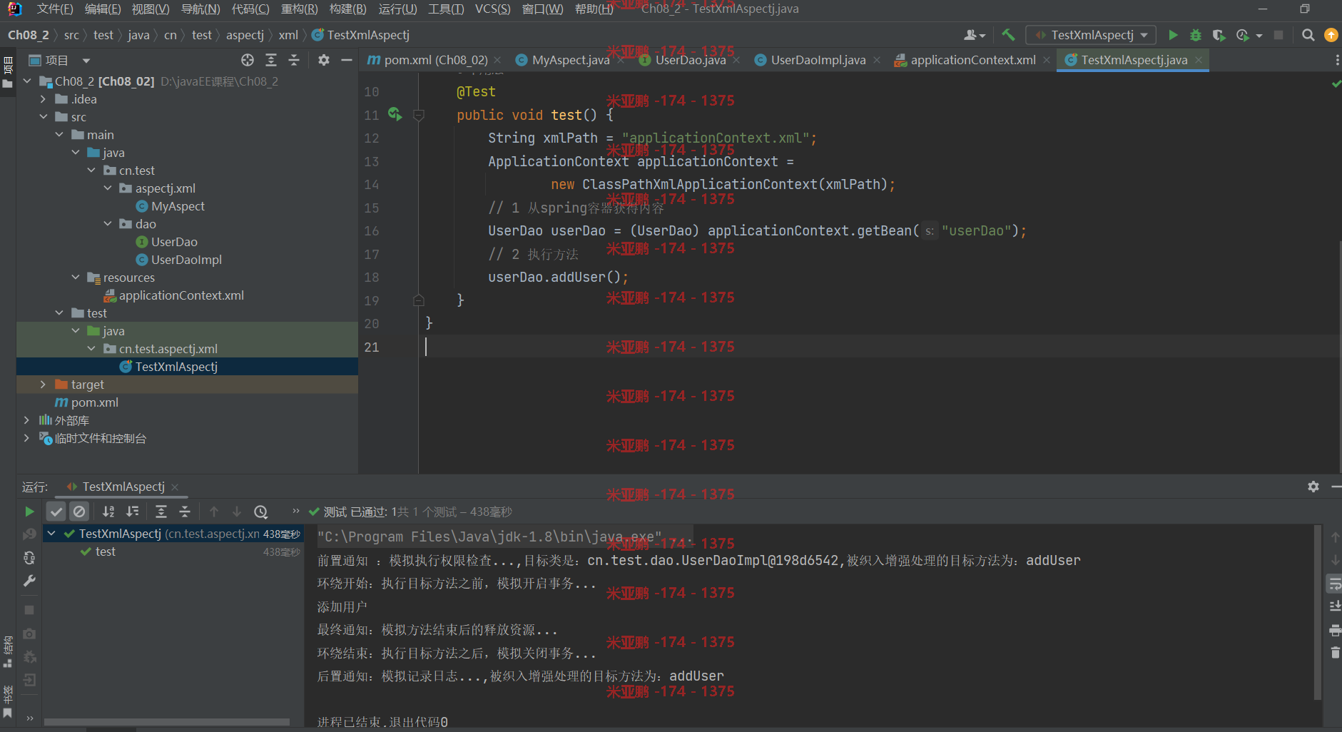Sort test results by duration
This screenshot has height=732, width=1342.
133,512
